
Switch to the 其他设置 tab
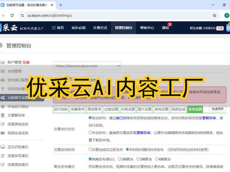(x=162, y=109)
